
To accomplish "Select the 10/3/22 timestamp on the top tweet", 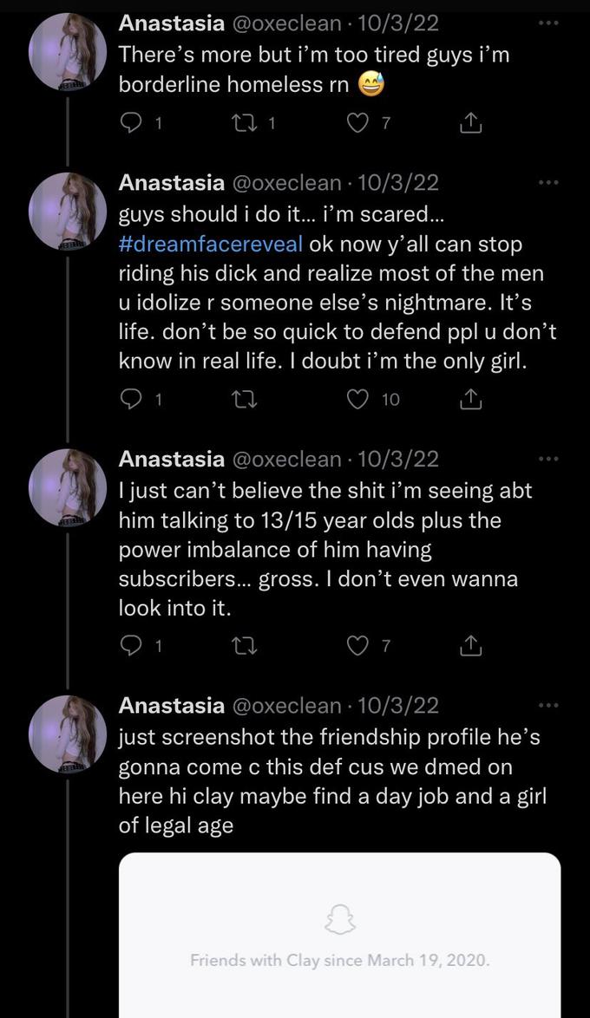I will [x=390, y=23].
